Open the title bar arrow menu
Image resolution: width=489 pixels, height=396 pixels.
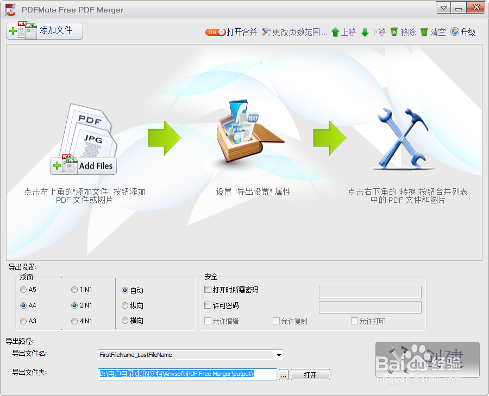pos(443,8)
